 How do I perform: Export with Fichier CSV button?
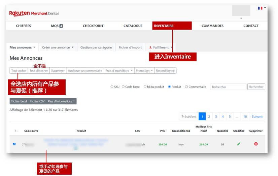tap(37, 101)
